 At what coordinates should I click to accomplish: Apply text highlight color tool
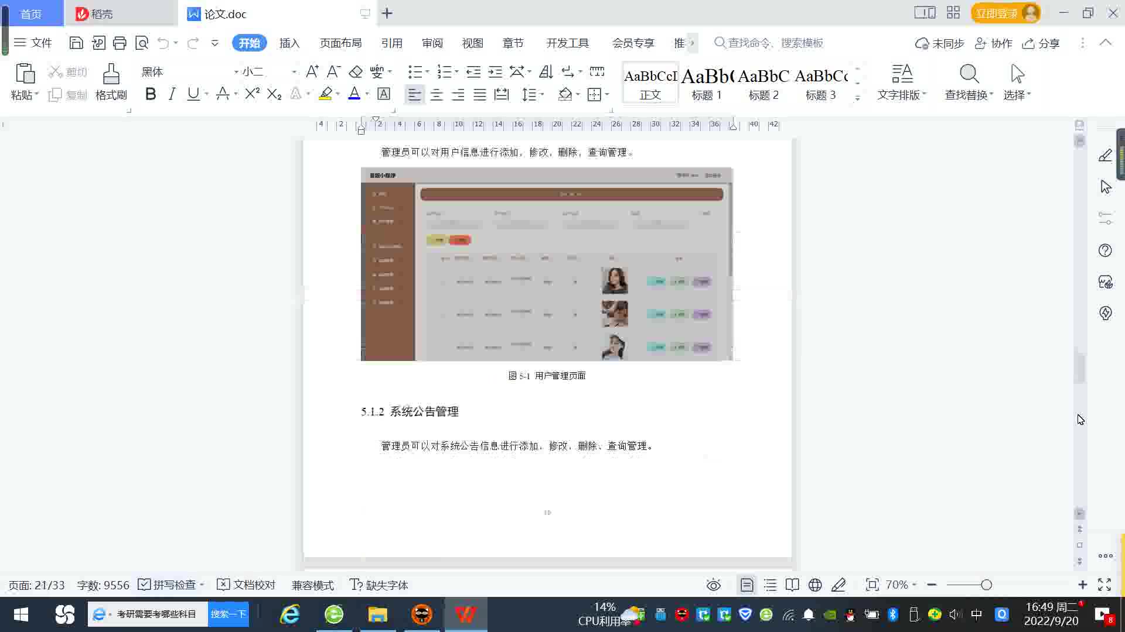coord(325,94)
